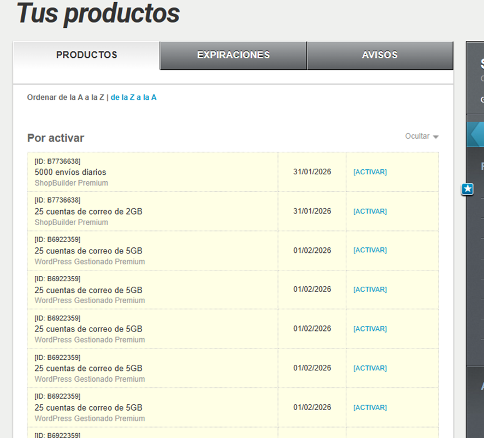Screen dimensions: 484x438
Task: Click the blue star icon on sidebar edge
Action: coord(467,190)
